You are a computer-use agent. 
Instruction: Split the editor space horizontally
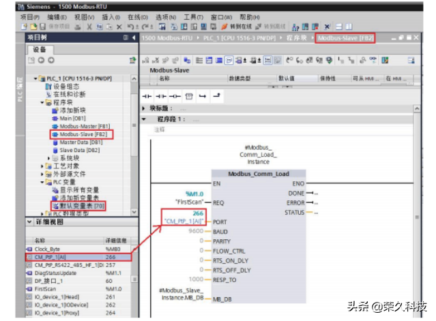(x=339, y=27)
